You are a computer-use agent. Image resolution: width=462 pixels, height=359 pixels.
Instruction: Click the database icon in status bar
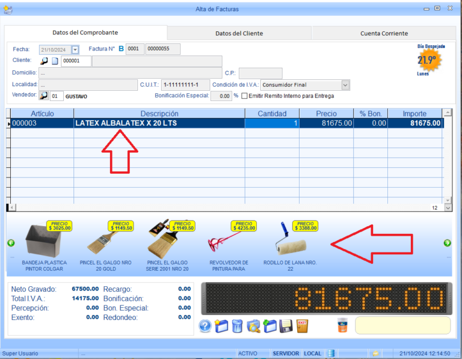[331, 353]
